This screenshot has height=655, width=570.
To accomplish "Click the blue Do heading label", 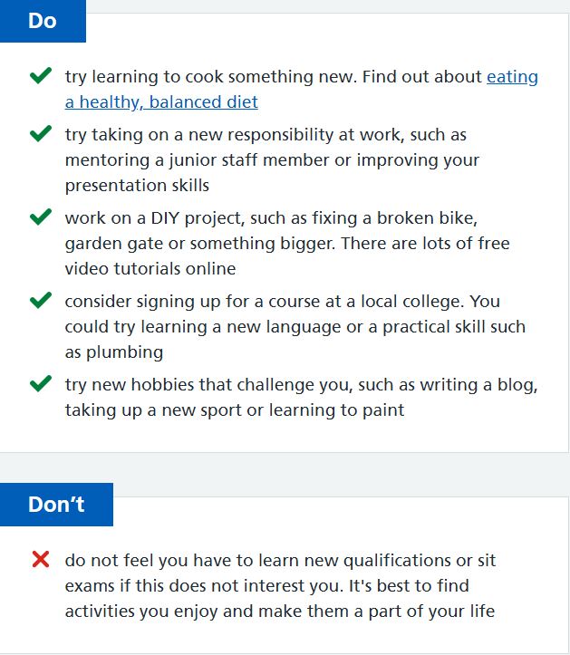I will click(43, 21).
